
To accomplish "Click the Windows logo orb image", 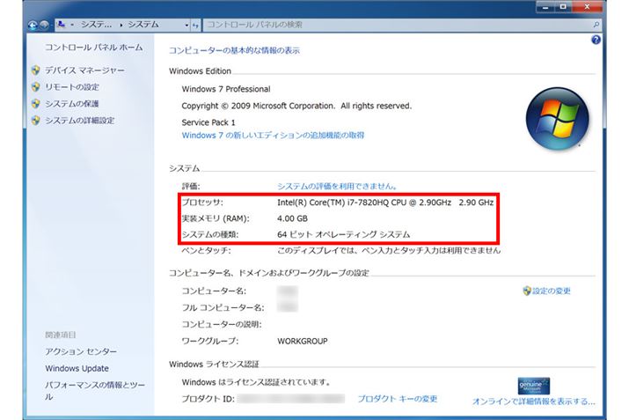I will [x=557, y=119].
